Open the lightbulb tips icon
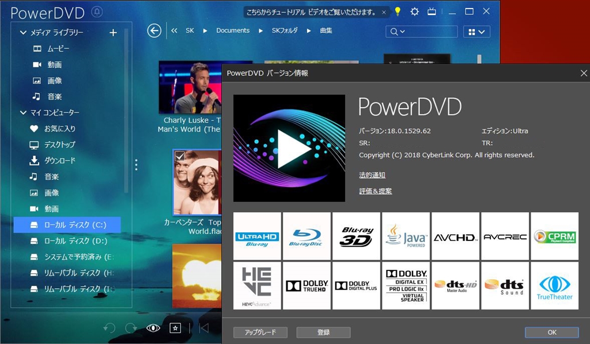Image resolution: width=590 pixels, height=344 pixels. [398, 12]
